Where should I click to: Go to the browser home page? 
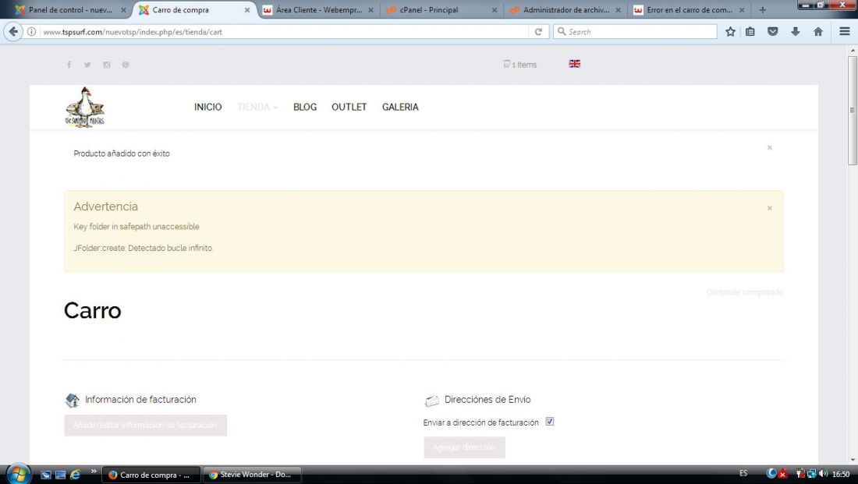tap(818, 32)
